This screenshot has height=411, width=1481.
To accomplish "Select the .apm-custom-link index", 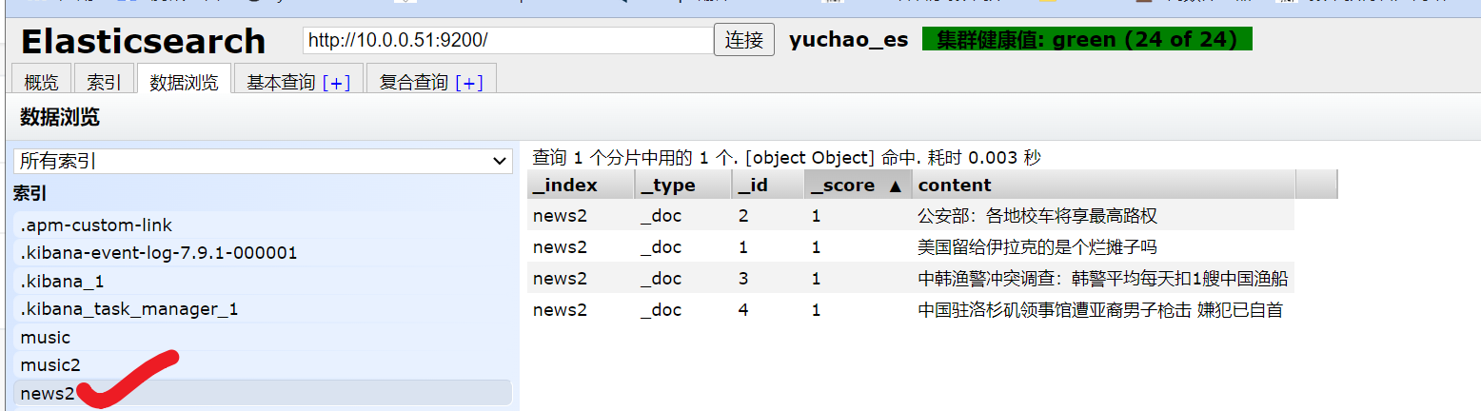I will (x=96, y=225).
